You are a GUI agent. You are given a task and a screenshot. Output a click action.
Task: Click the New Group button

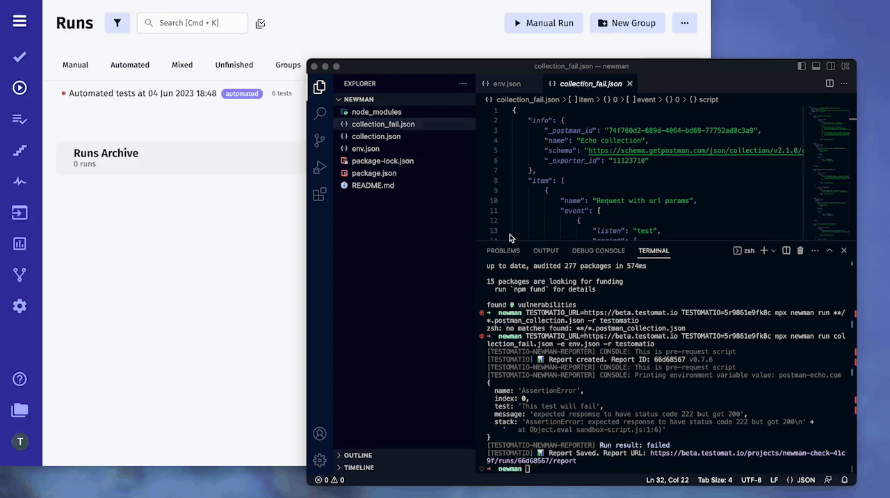pos(627,23)
